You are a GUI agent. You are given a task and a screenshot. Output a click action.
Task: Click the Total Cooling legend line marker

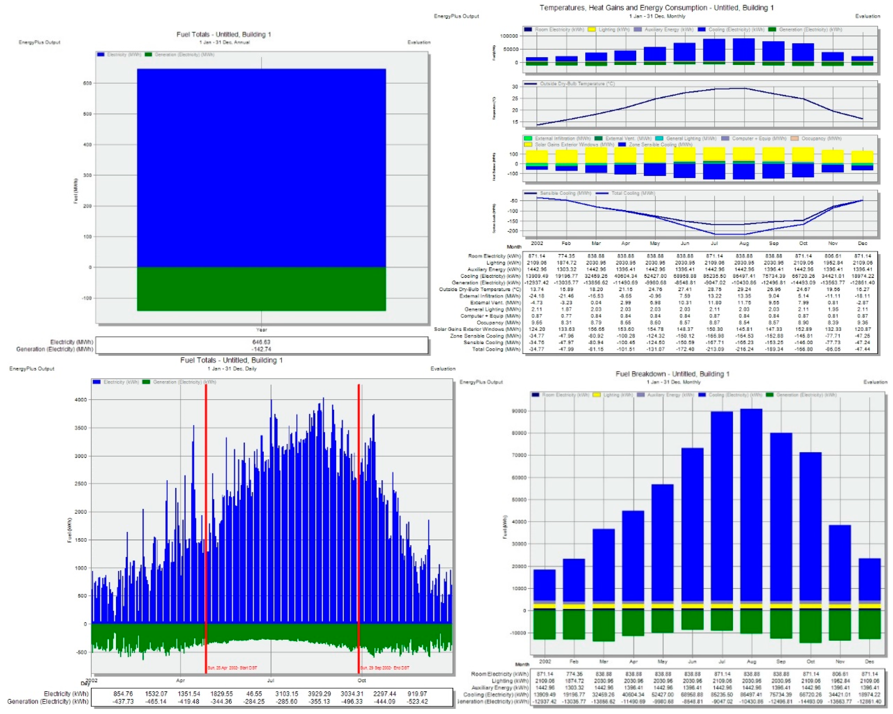(602, 193)
